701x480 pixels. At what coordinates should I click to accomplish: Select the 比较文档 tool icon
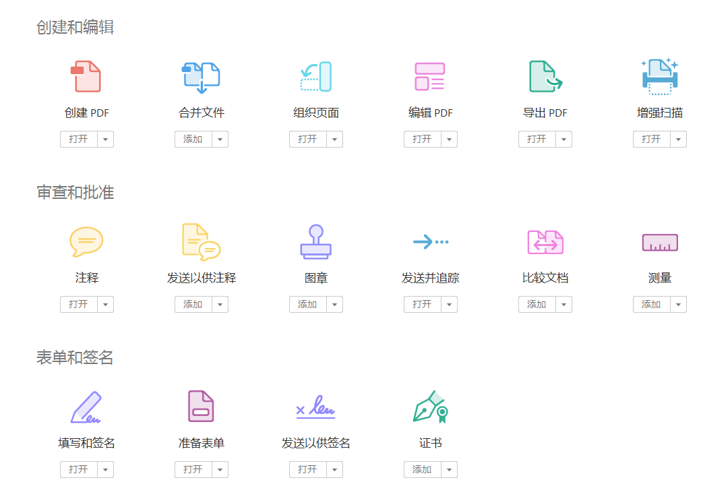point(545,241)
